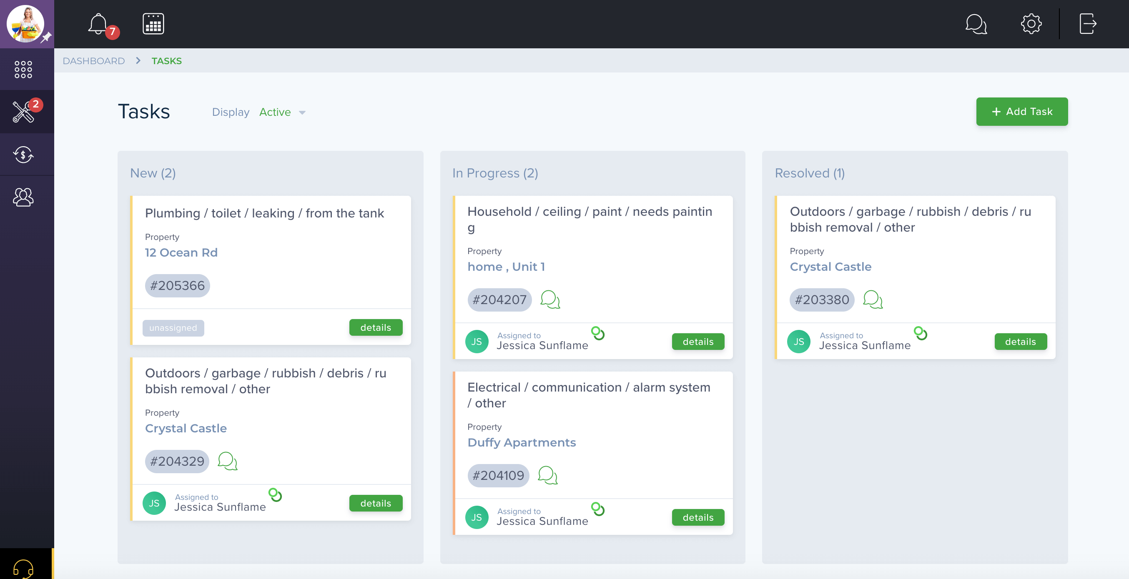
Task: Click JS avatar on task #204207
Action: click(x=477, y=342)
